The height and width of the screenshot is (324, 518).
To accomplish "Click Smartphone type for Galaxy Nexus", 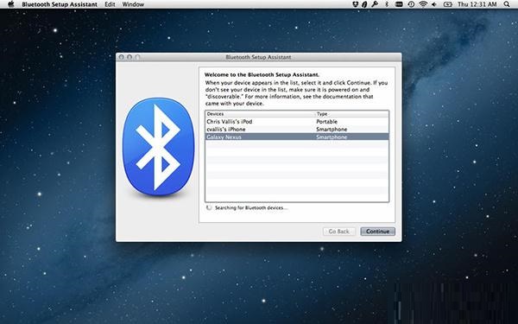I will [332, 137].
